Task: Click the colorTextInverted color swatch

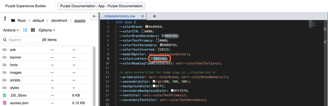Action: pos(160,50)
